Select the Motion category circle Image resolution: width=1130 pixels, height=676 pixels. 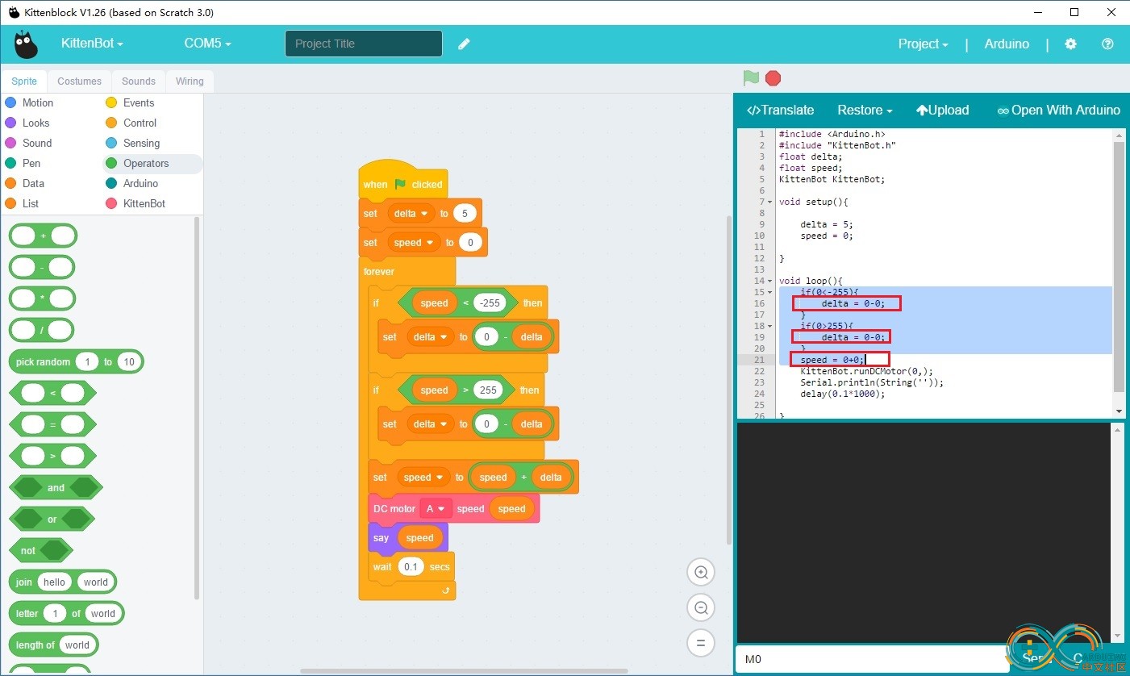[10, 102]
